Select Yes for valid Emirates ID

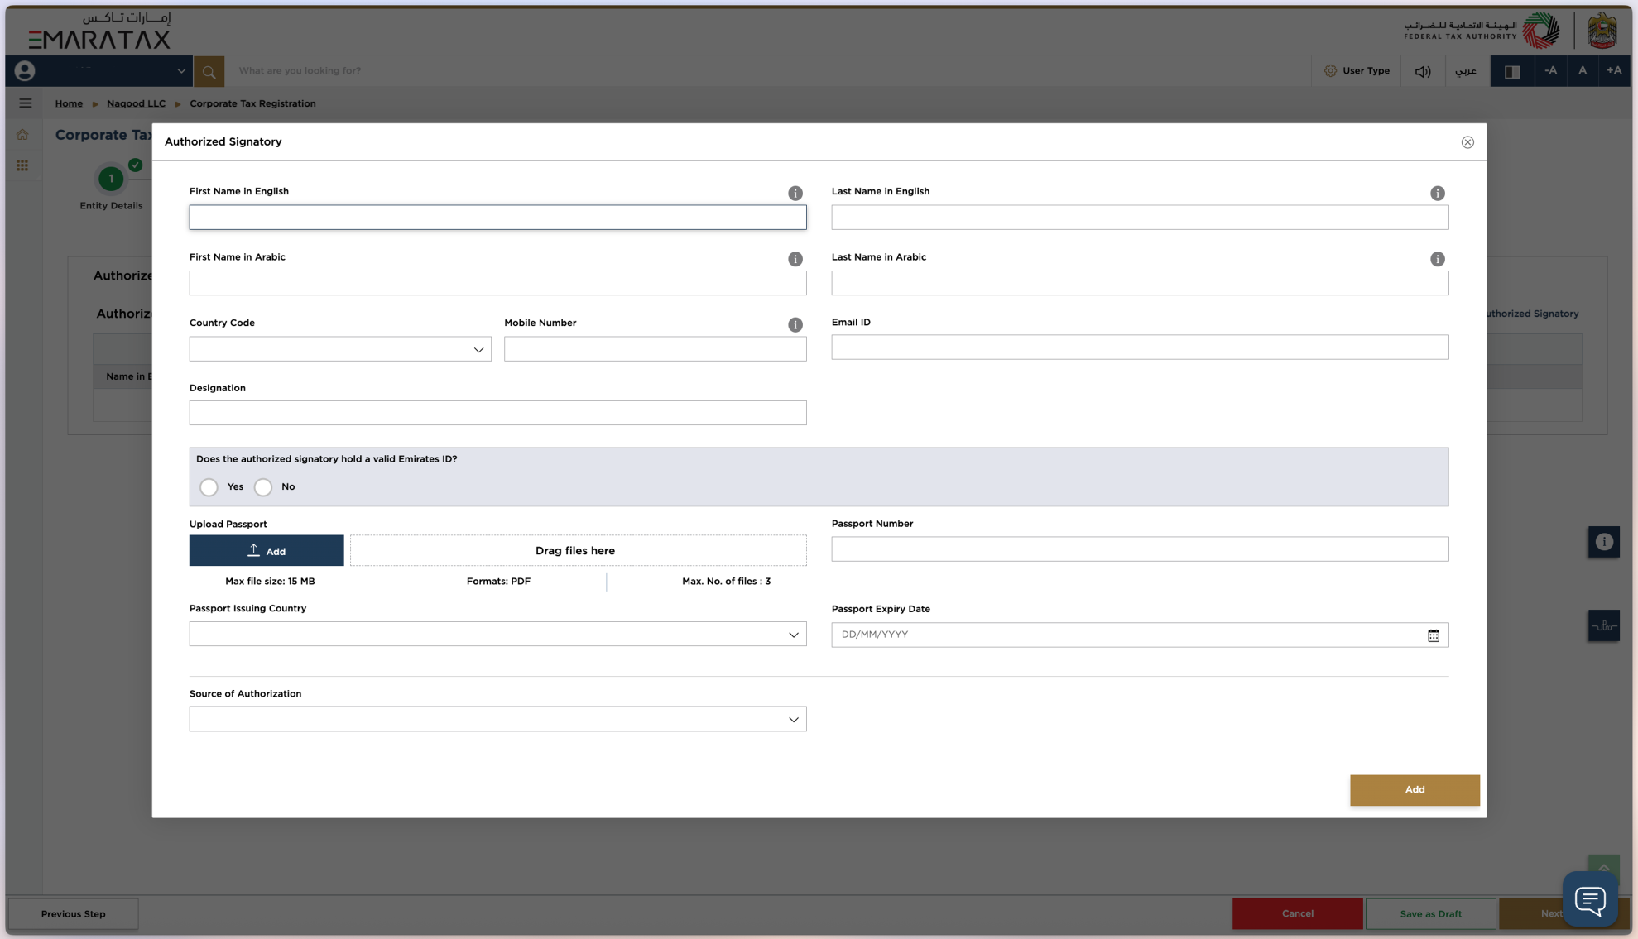[x=209, y=487]
